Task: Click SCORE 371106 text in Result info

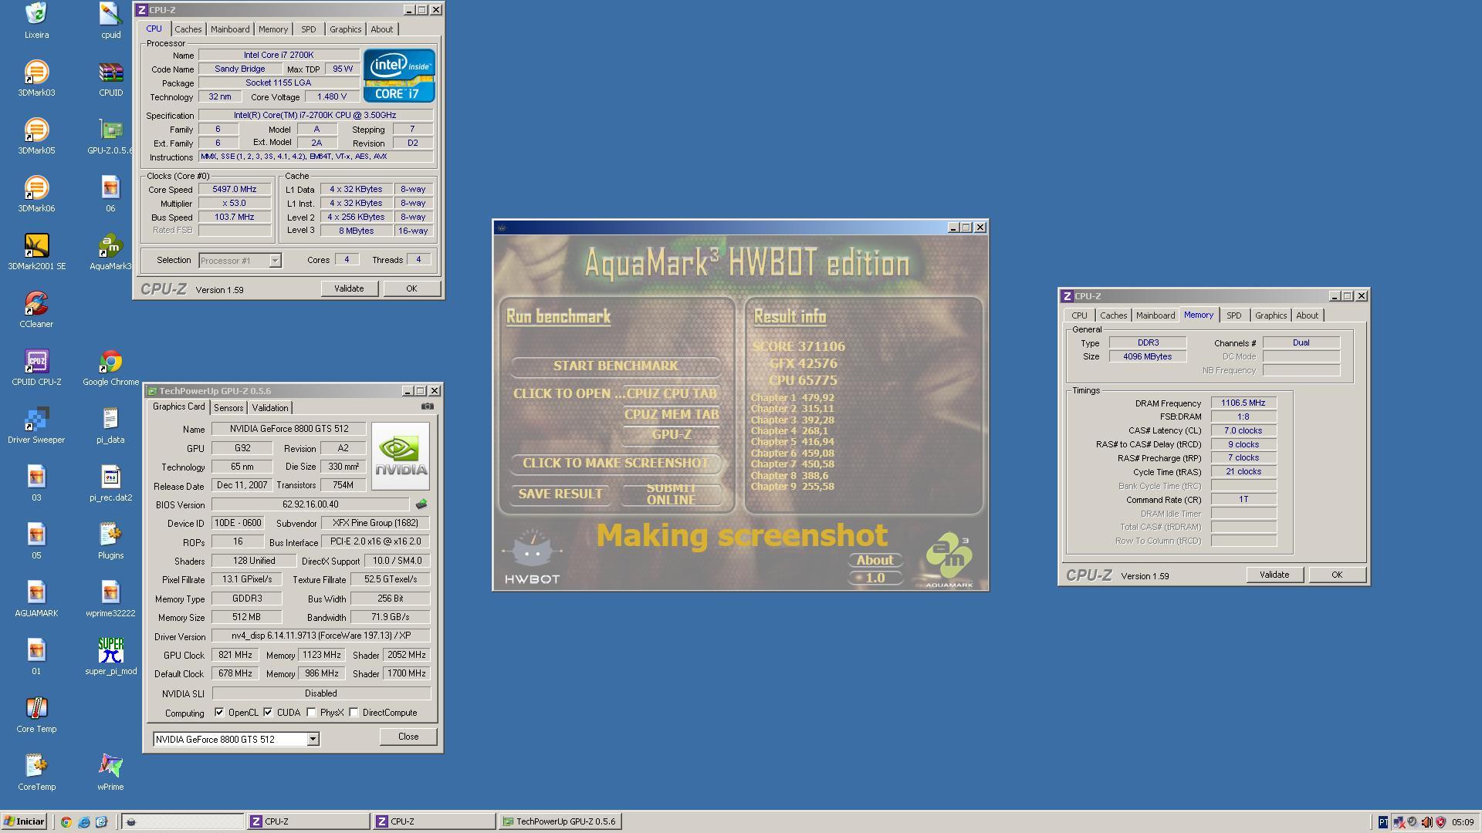Action: pos(798,346)
